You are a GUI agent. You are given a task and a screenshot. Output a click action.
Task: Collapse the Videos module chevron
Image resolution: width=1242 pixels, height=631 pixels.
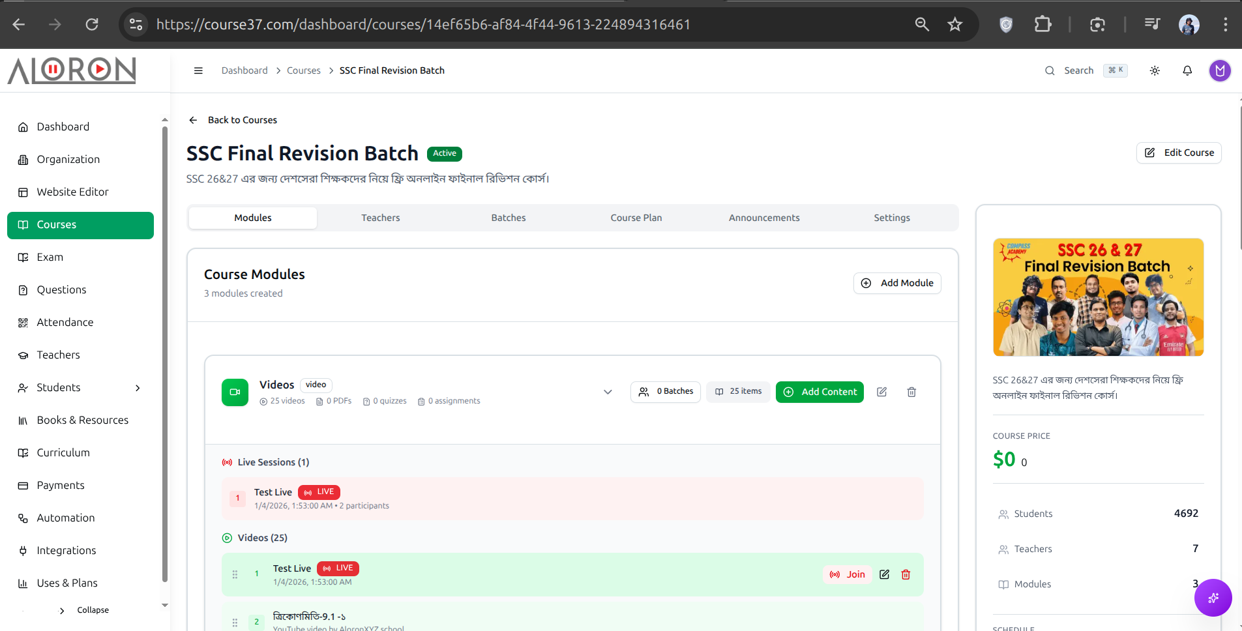pyautogui.click(x=608, y=392)
